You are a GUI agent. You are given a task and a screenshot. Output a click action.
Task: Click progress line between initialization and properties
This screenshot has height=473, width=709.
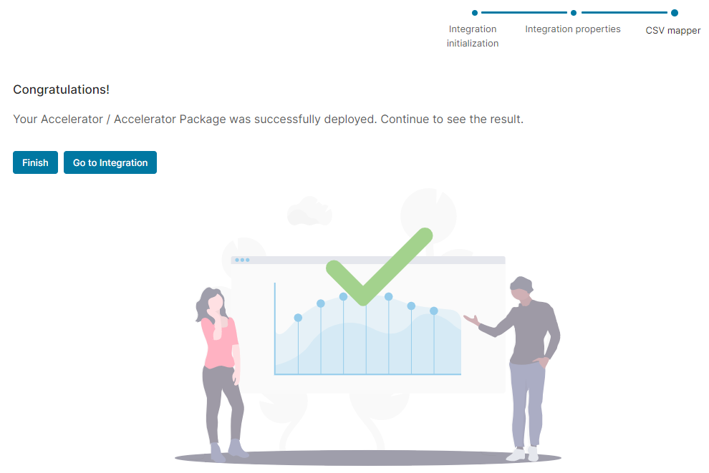point(524,13)
